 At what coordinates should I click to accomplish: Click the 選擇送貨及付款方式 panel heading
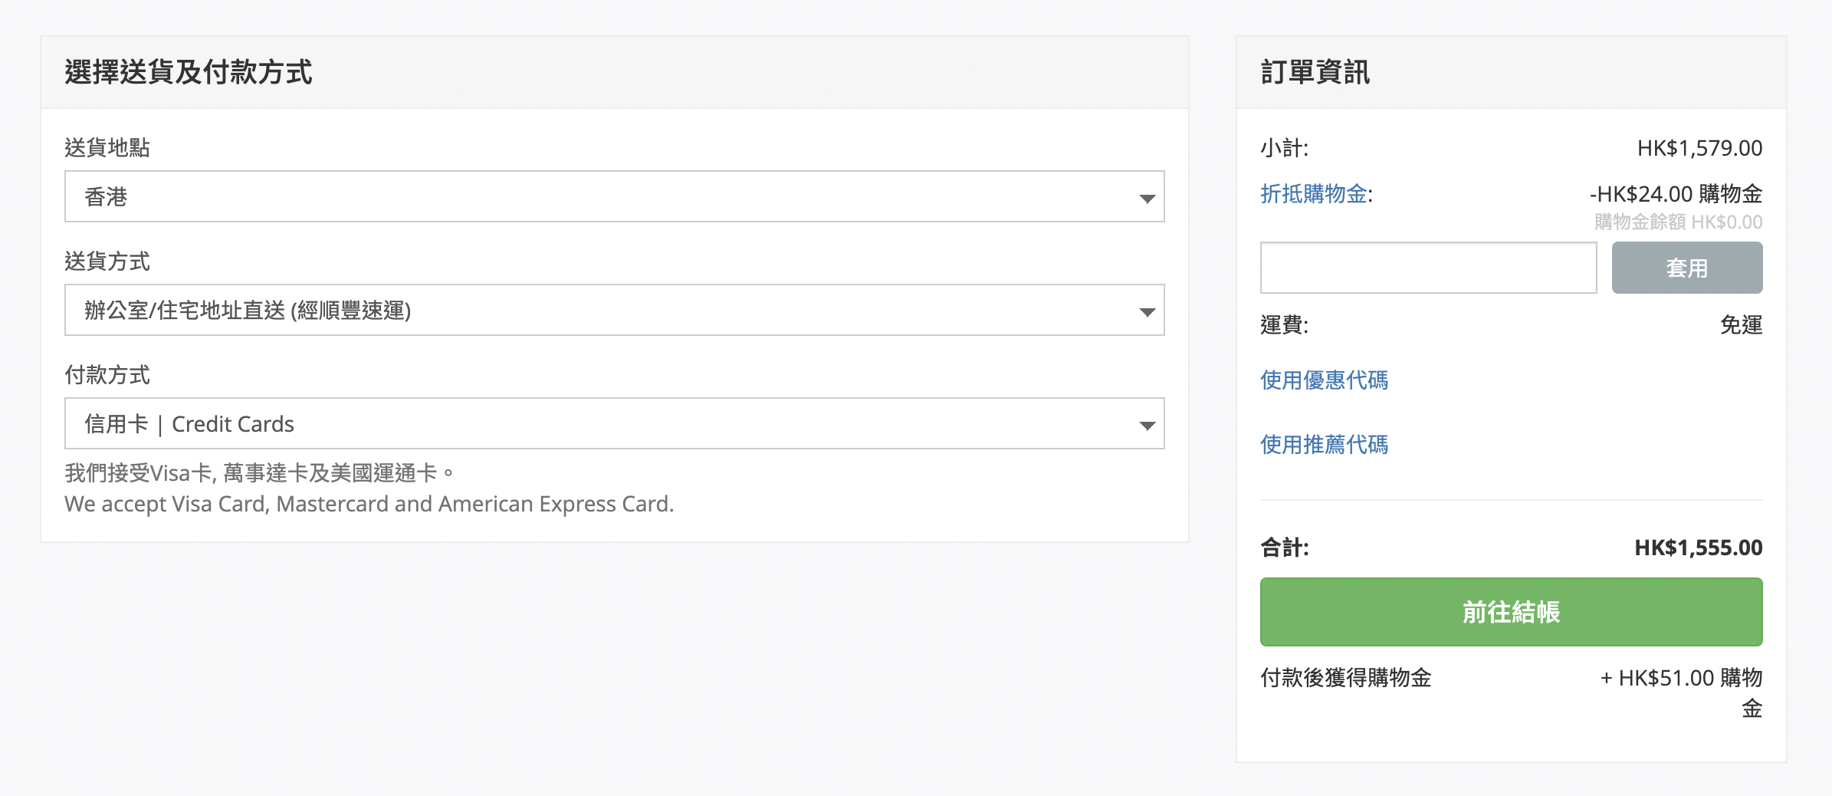(x=189, y=72)
